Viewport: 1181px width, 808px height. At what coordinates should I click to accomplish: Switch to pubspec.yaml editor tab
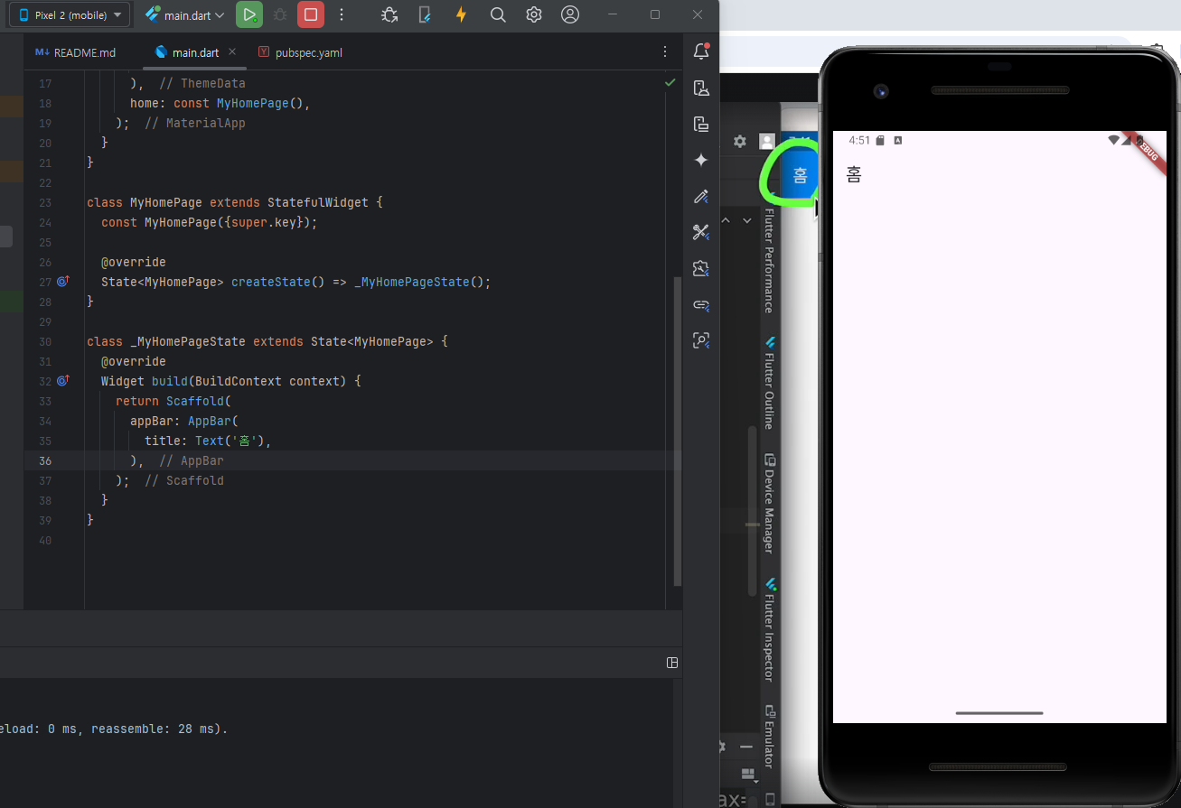click(x=300, y=52)
